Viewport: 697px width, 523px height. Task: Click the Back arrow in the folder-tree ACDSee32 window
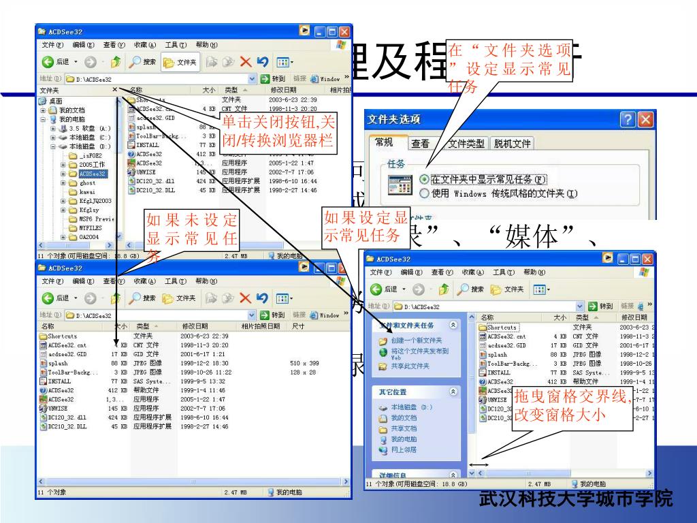point(48,62)
